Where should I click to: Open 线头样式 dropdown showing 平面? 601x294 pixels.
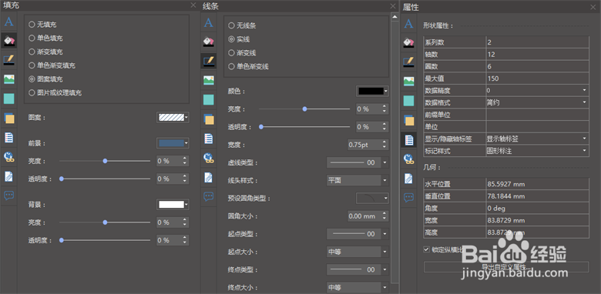pos(358,180)
